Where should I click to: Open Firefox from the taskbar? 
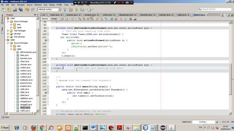tap(34, 128)
